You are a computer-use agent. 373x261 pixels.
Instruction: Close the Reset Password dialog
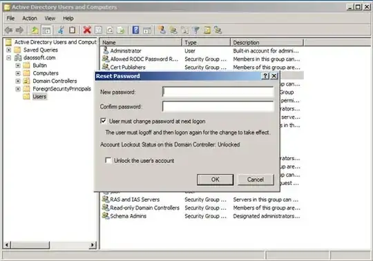tap(274, 76)
